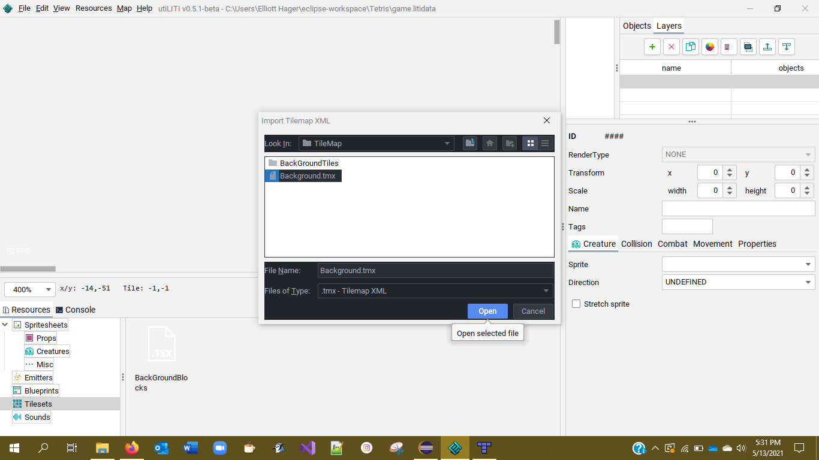Click Open to import Background.tmx
This screenshot has width=819, height=460.
[487, 311]
